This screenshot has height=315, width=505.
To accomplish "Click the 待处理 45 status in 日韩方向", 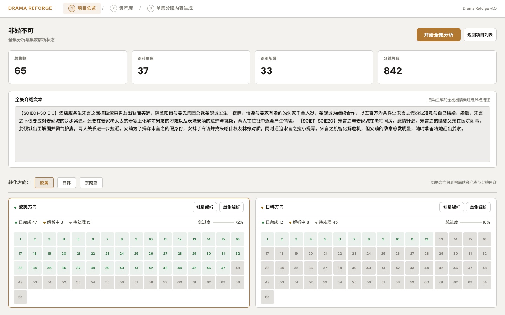I will click(x=326, y=222).
